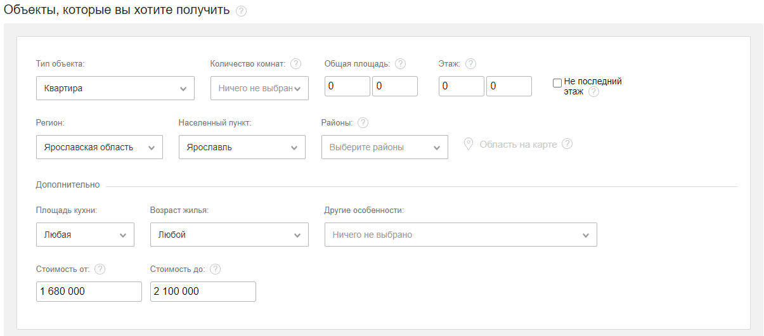Click help icon after Область на карте
Image resolution: width=764 pixels, height=336 pixels.
pyautogui.click(x=567, y=144)
